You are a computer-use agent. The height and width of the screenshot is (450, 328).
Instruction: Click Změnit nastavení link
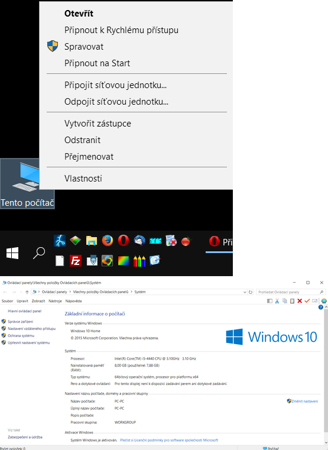(305, 402)
